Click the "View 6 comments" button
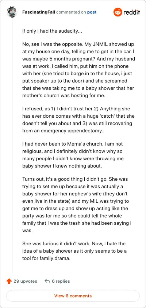The image size is (146, 308). (73, 296)
